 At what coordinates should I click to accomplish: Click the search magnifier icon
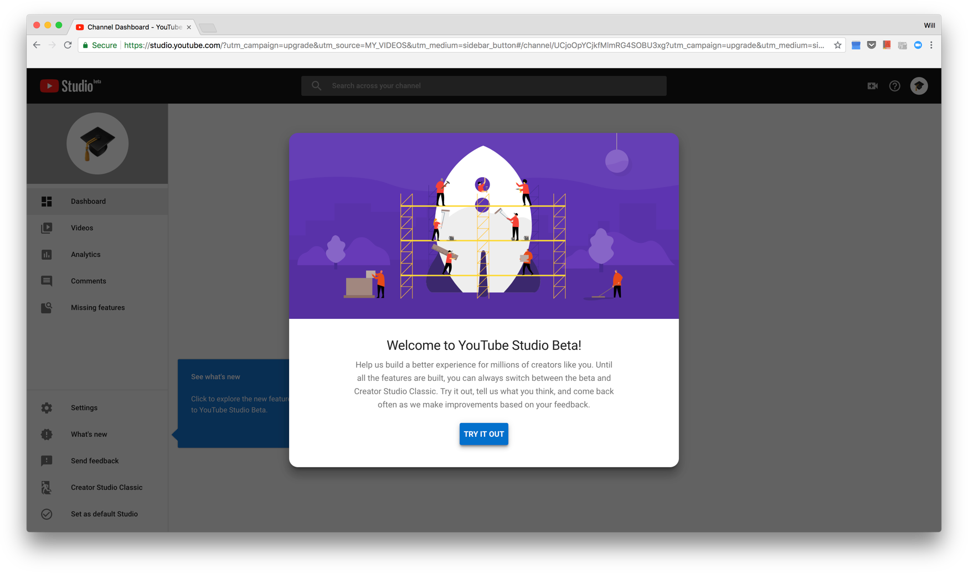coord(316,86)
